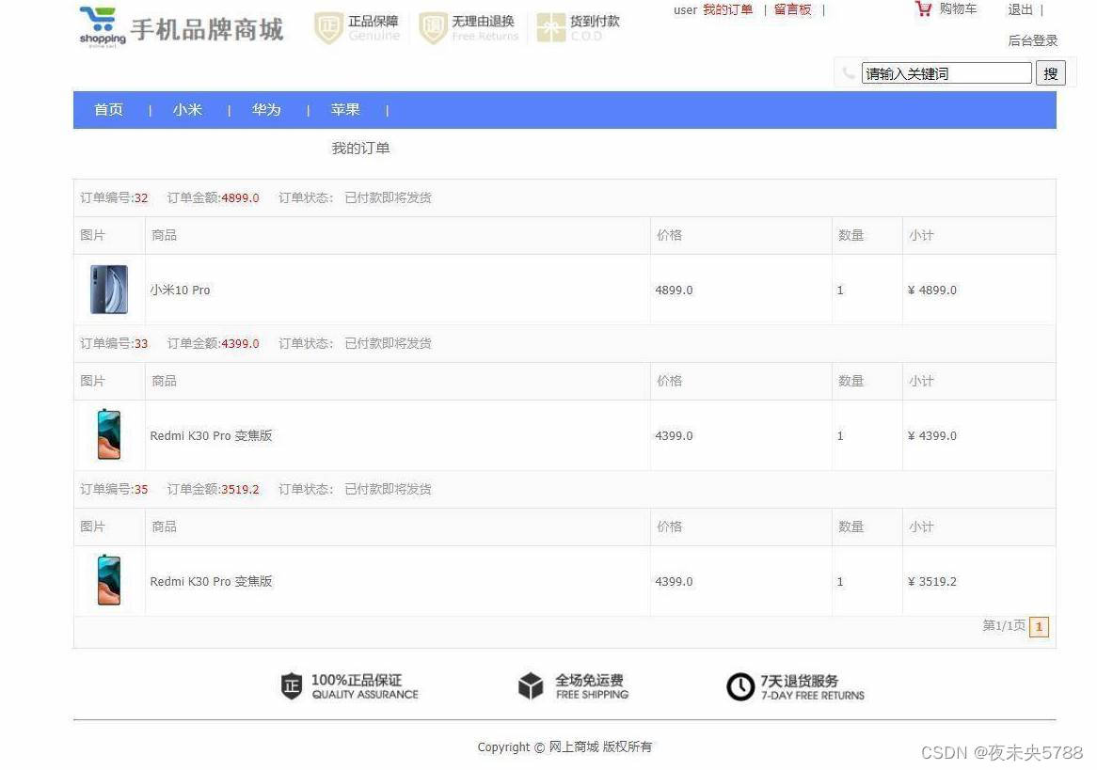Open the 小米10 Pro product thumbnail

(x=109, y=290)
